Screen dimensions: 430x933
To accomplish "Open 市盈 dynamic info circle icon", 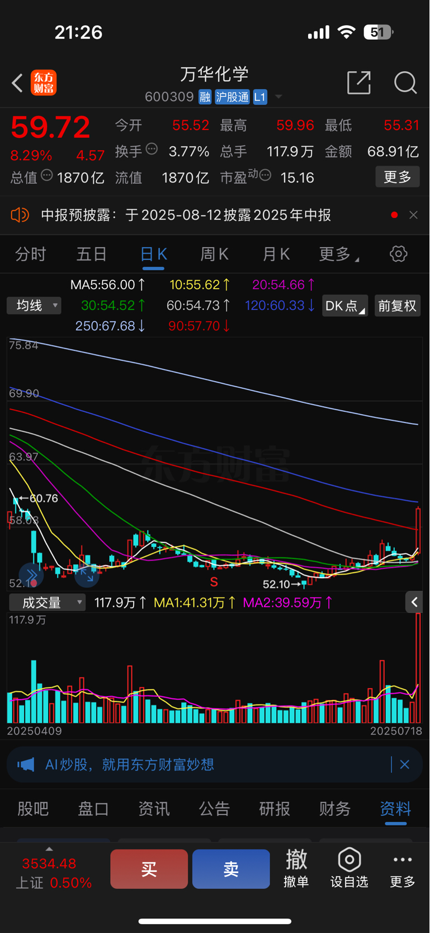I will [x=265, y=175].
